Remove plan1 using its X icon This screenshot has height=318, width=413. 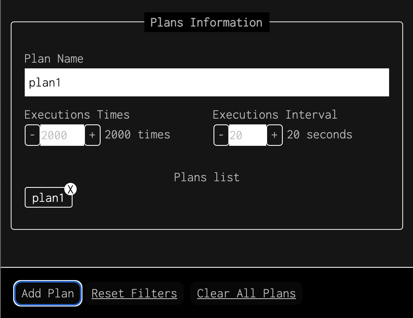[x=70, y=189]
